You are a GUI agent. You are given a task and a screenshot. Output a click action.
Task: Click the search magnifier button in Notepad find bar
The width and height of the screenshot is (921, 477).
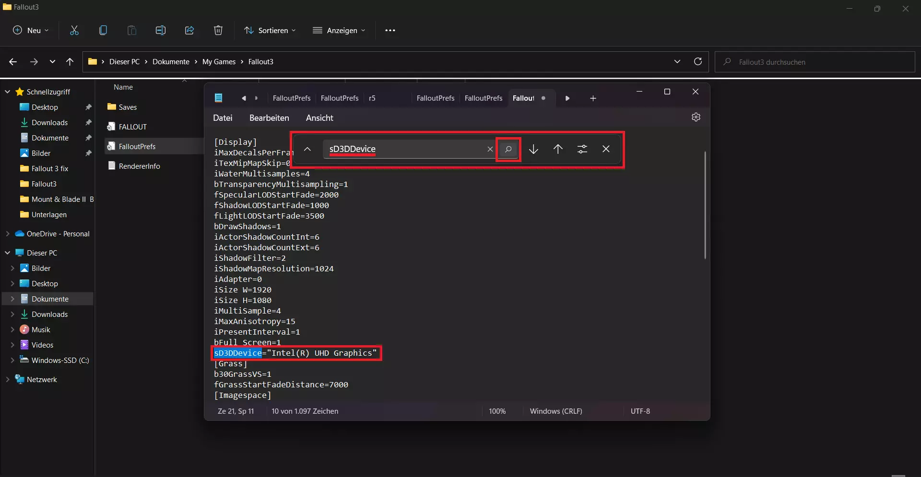click(508, 149)
